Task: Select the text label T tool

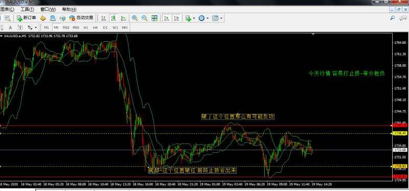Action: click(x=20, y=28)
